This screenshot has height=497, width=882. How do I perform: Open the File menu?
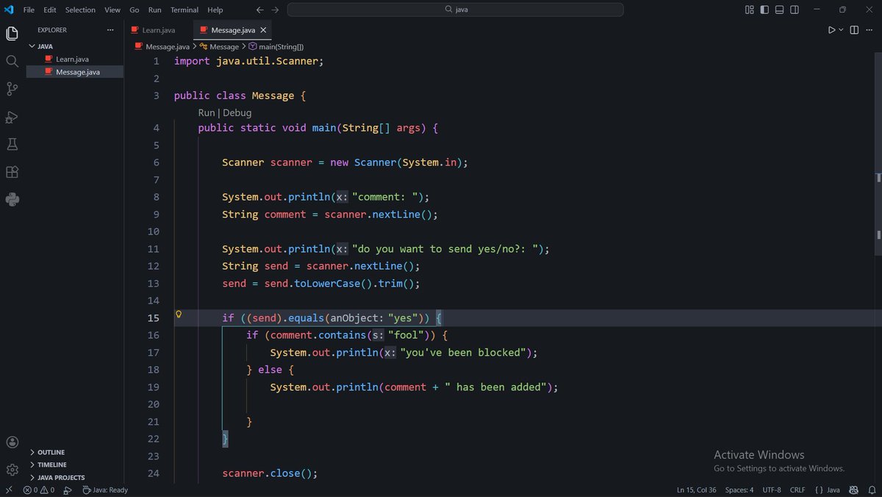click(29, 10)
